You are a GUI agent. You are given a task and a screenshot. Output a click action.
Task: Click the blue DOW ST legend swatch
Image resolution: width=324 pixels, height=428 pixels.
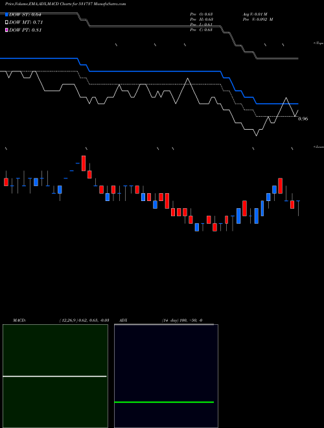coord(6,14)
